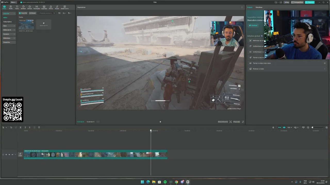Screen dimensions: 330x185
Task: Expand the Mídia de IA section
Action: tap(9, 30)
